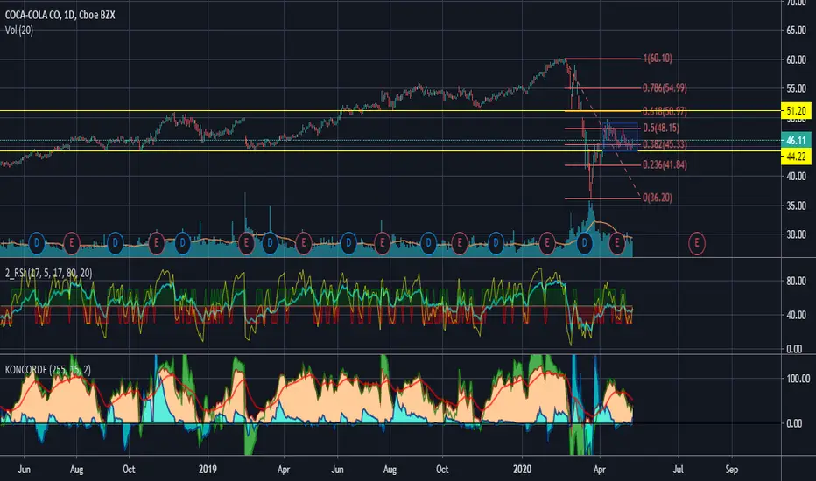The image size is (816, 481).
Task: Click the 60.00 price axis label
Action: click(x=796, y=59)
